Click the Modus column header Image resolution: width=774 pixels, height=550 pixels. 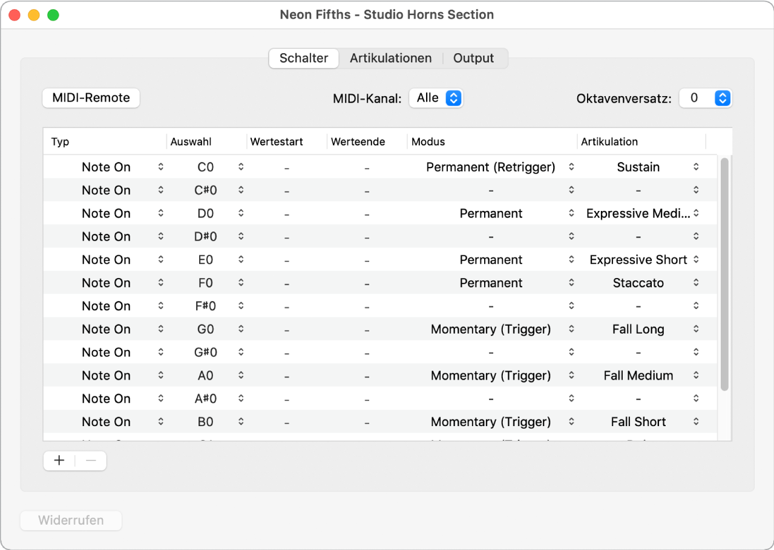point(428,142)
